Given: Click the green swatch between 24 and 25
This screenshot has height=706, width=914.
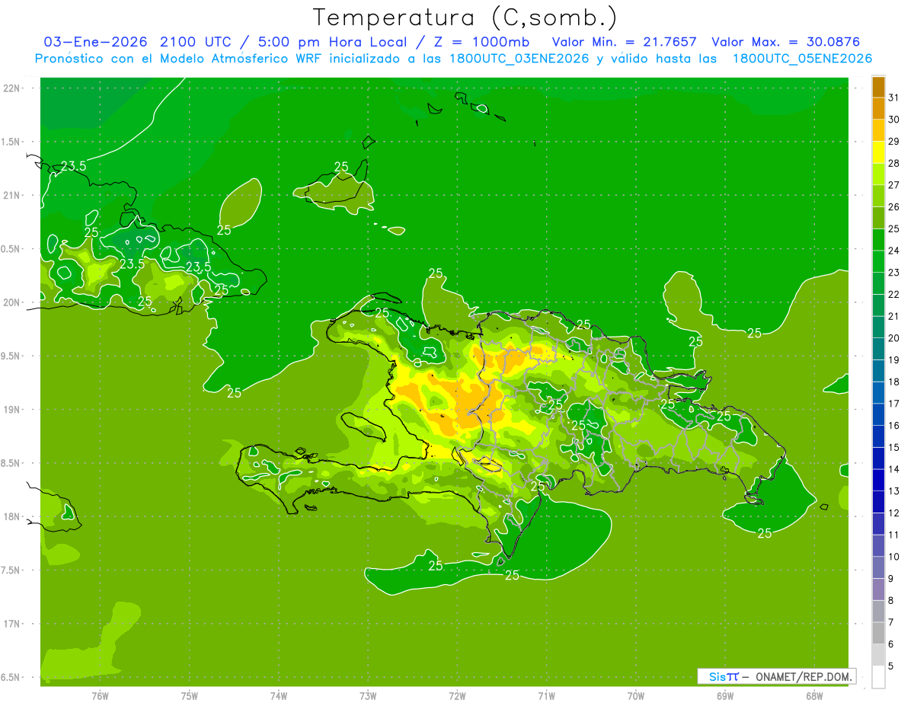Looking at the screenshot, I should 878,240.
